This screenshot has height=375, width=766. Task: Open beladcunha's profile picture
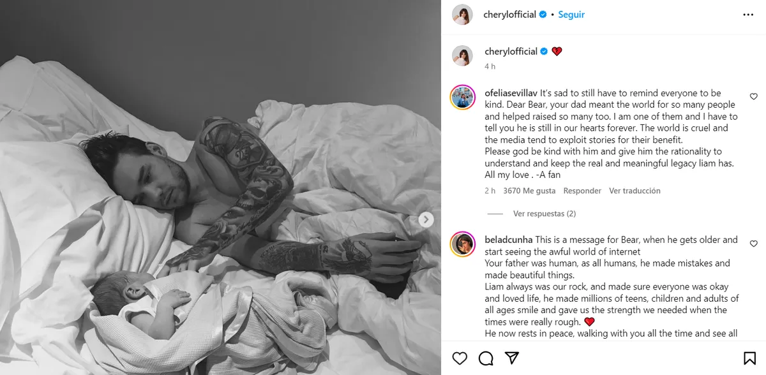(x=463, y=244)
